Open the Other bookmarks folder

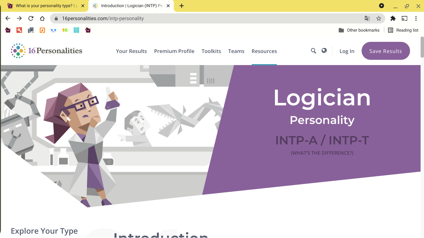(x=359, y=30)
